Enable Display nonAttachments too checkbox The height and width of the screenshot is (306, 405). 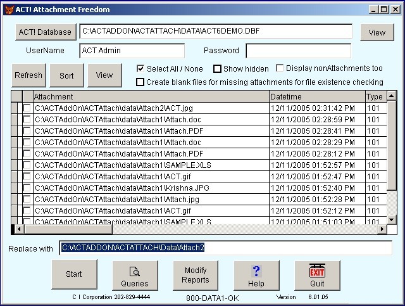coord(280,68)
